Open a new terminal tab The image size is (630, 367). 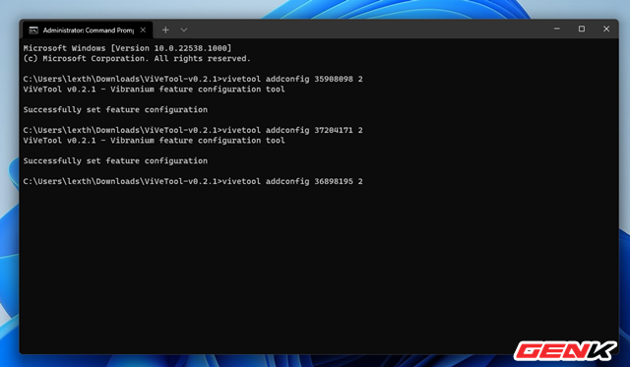point(165,30)
